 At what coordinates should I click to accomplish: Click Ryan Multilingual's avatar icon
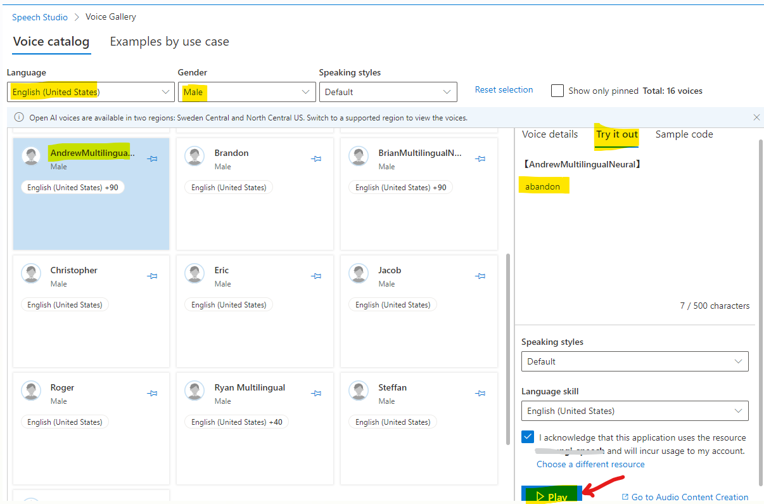pyautogui.click(x=195, y=391)
